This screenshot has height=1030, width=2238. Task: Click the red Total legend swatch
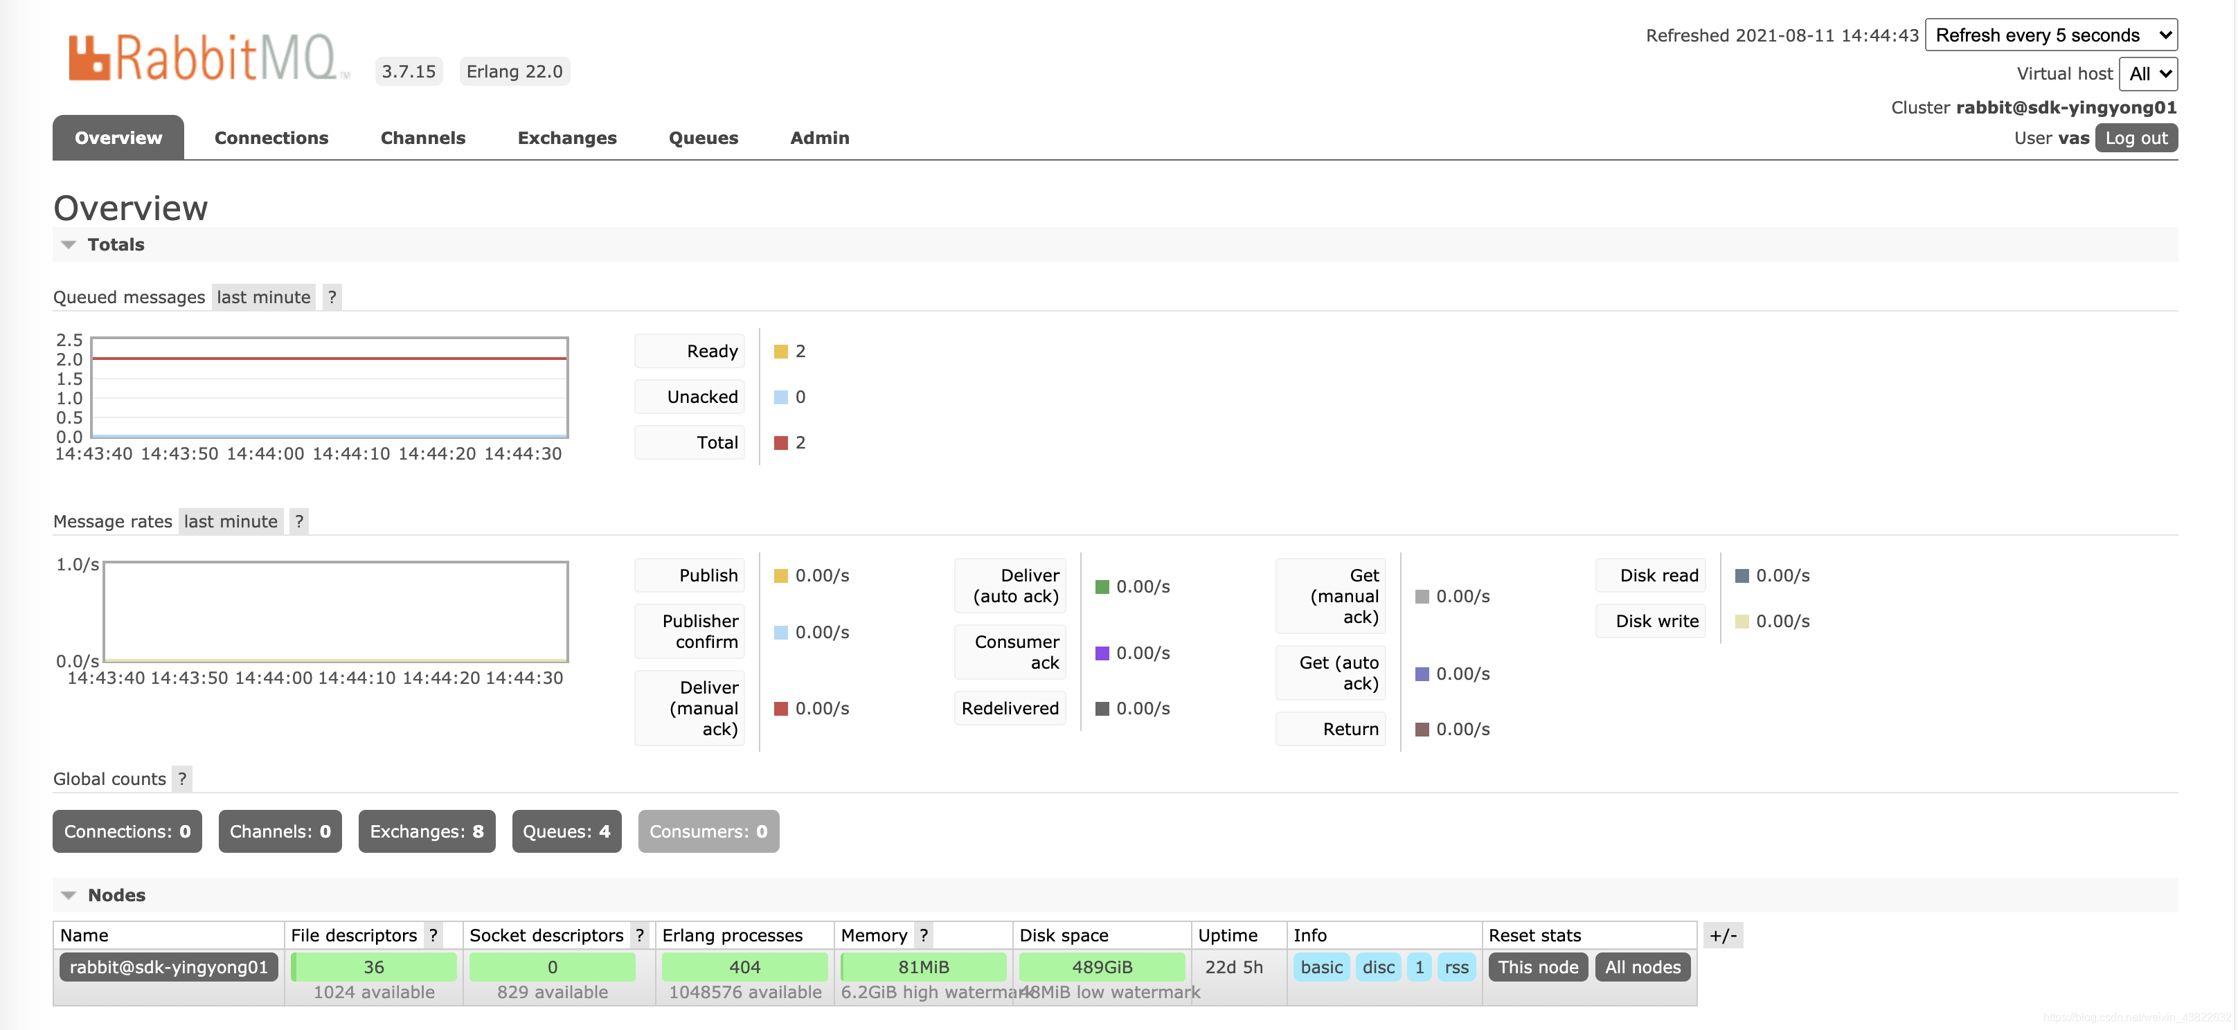(x=781, y=443)
